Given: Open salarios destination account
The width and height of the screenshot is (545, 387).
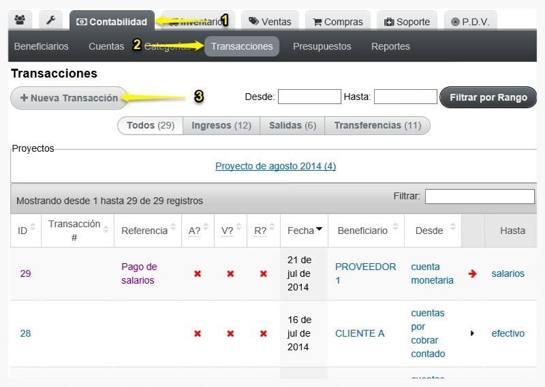Looking at the screenshot, I should (508, 273).
